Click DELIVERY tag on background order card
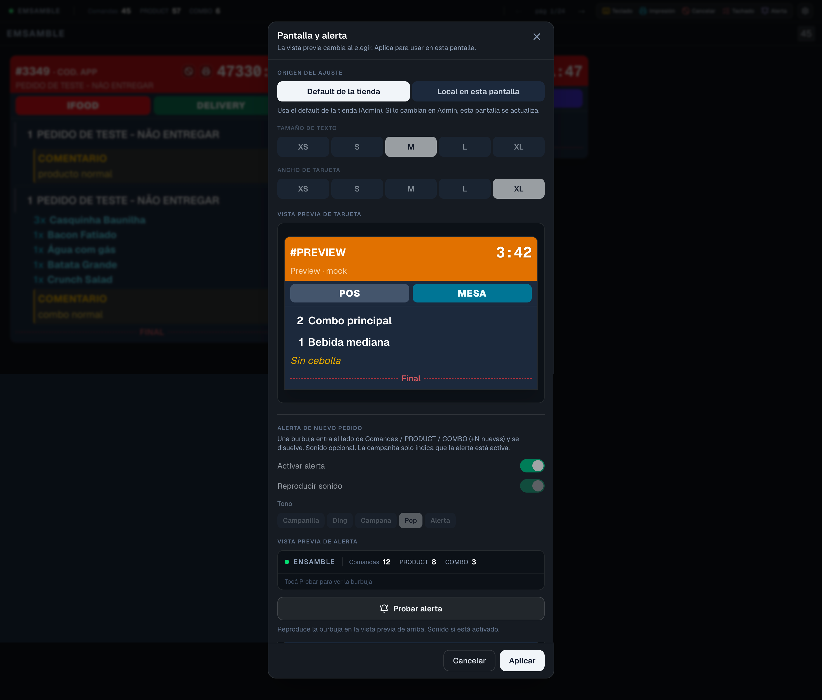This screenshot has height=700, width=822. (x=221, y=105)
